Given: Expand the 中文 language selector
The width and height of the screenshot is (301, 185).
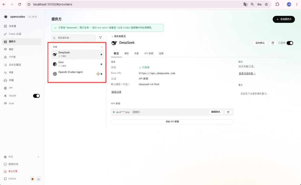Looking at the screenshot, I should [x=21, y=157].
